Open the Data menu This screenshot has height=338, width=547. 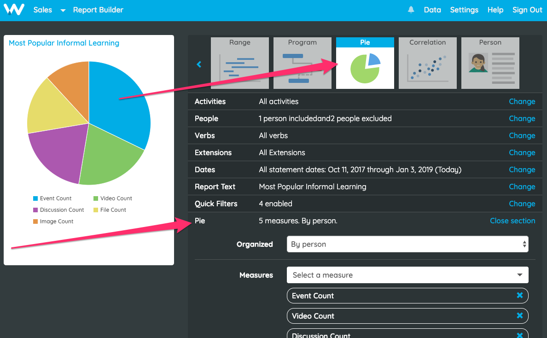point(432,10)
